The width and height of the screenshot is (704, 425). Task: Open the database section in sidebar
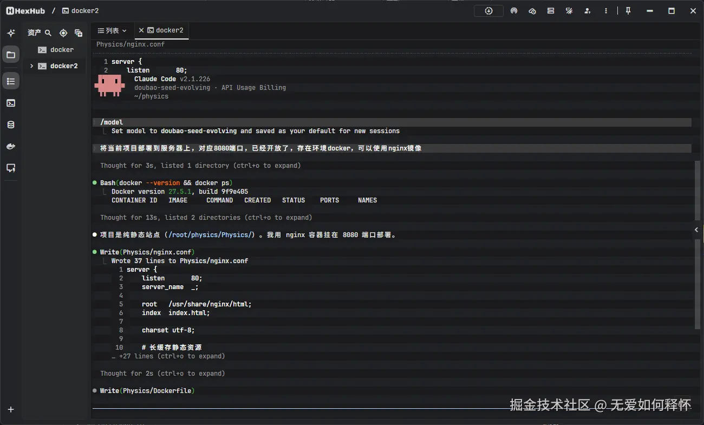[x=11, y=125]
